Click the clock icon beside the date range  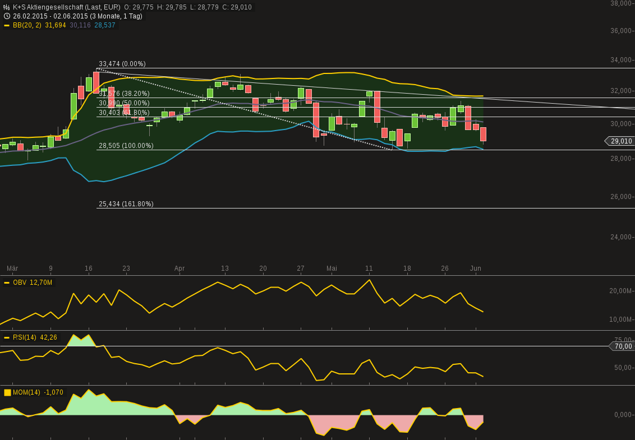7,16
